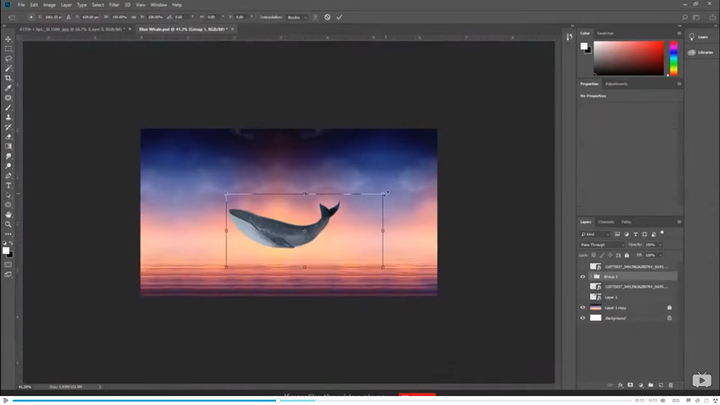Confirm transform with the commit checkmark
Viewport: 720px width, 405px height.
pos(340,17)
